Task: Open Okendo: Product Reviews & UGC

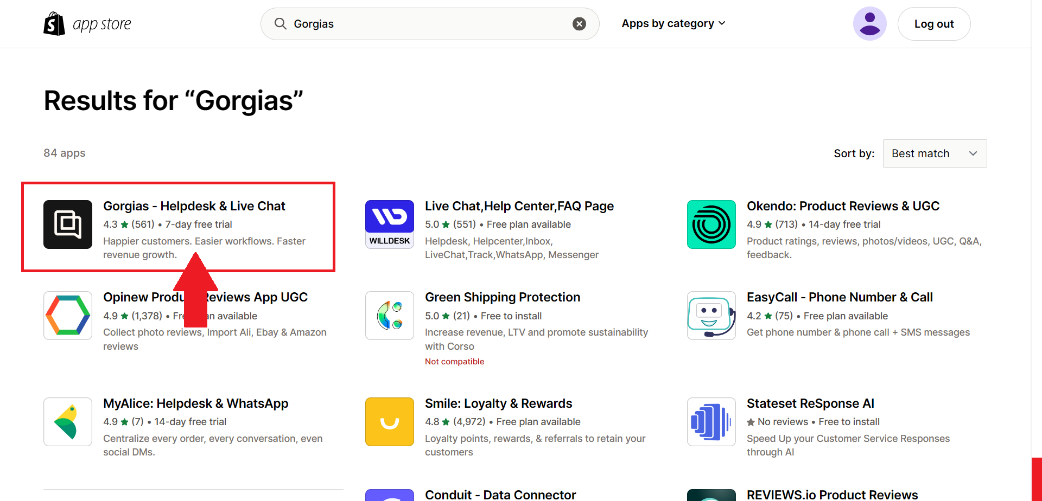Action: coord(843,206)
